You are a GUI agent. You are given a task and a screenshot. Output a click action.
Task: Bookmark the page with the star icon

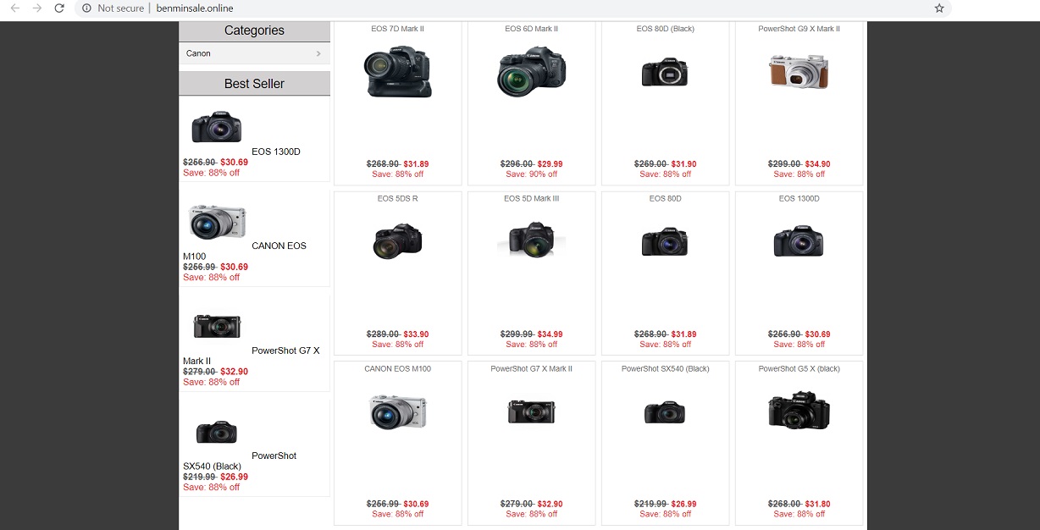(x=939, y=8)
